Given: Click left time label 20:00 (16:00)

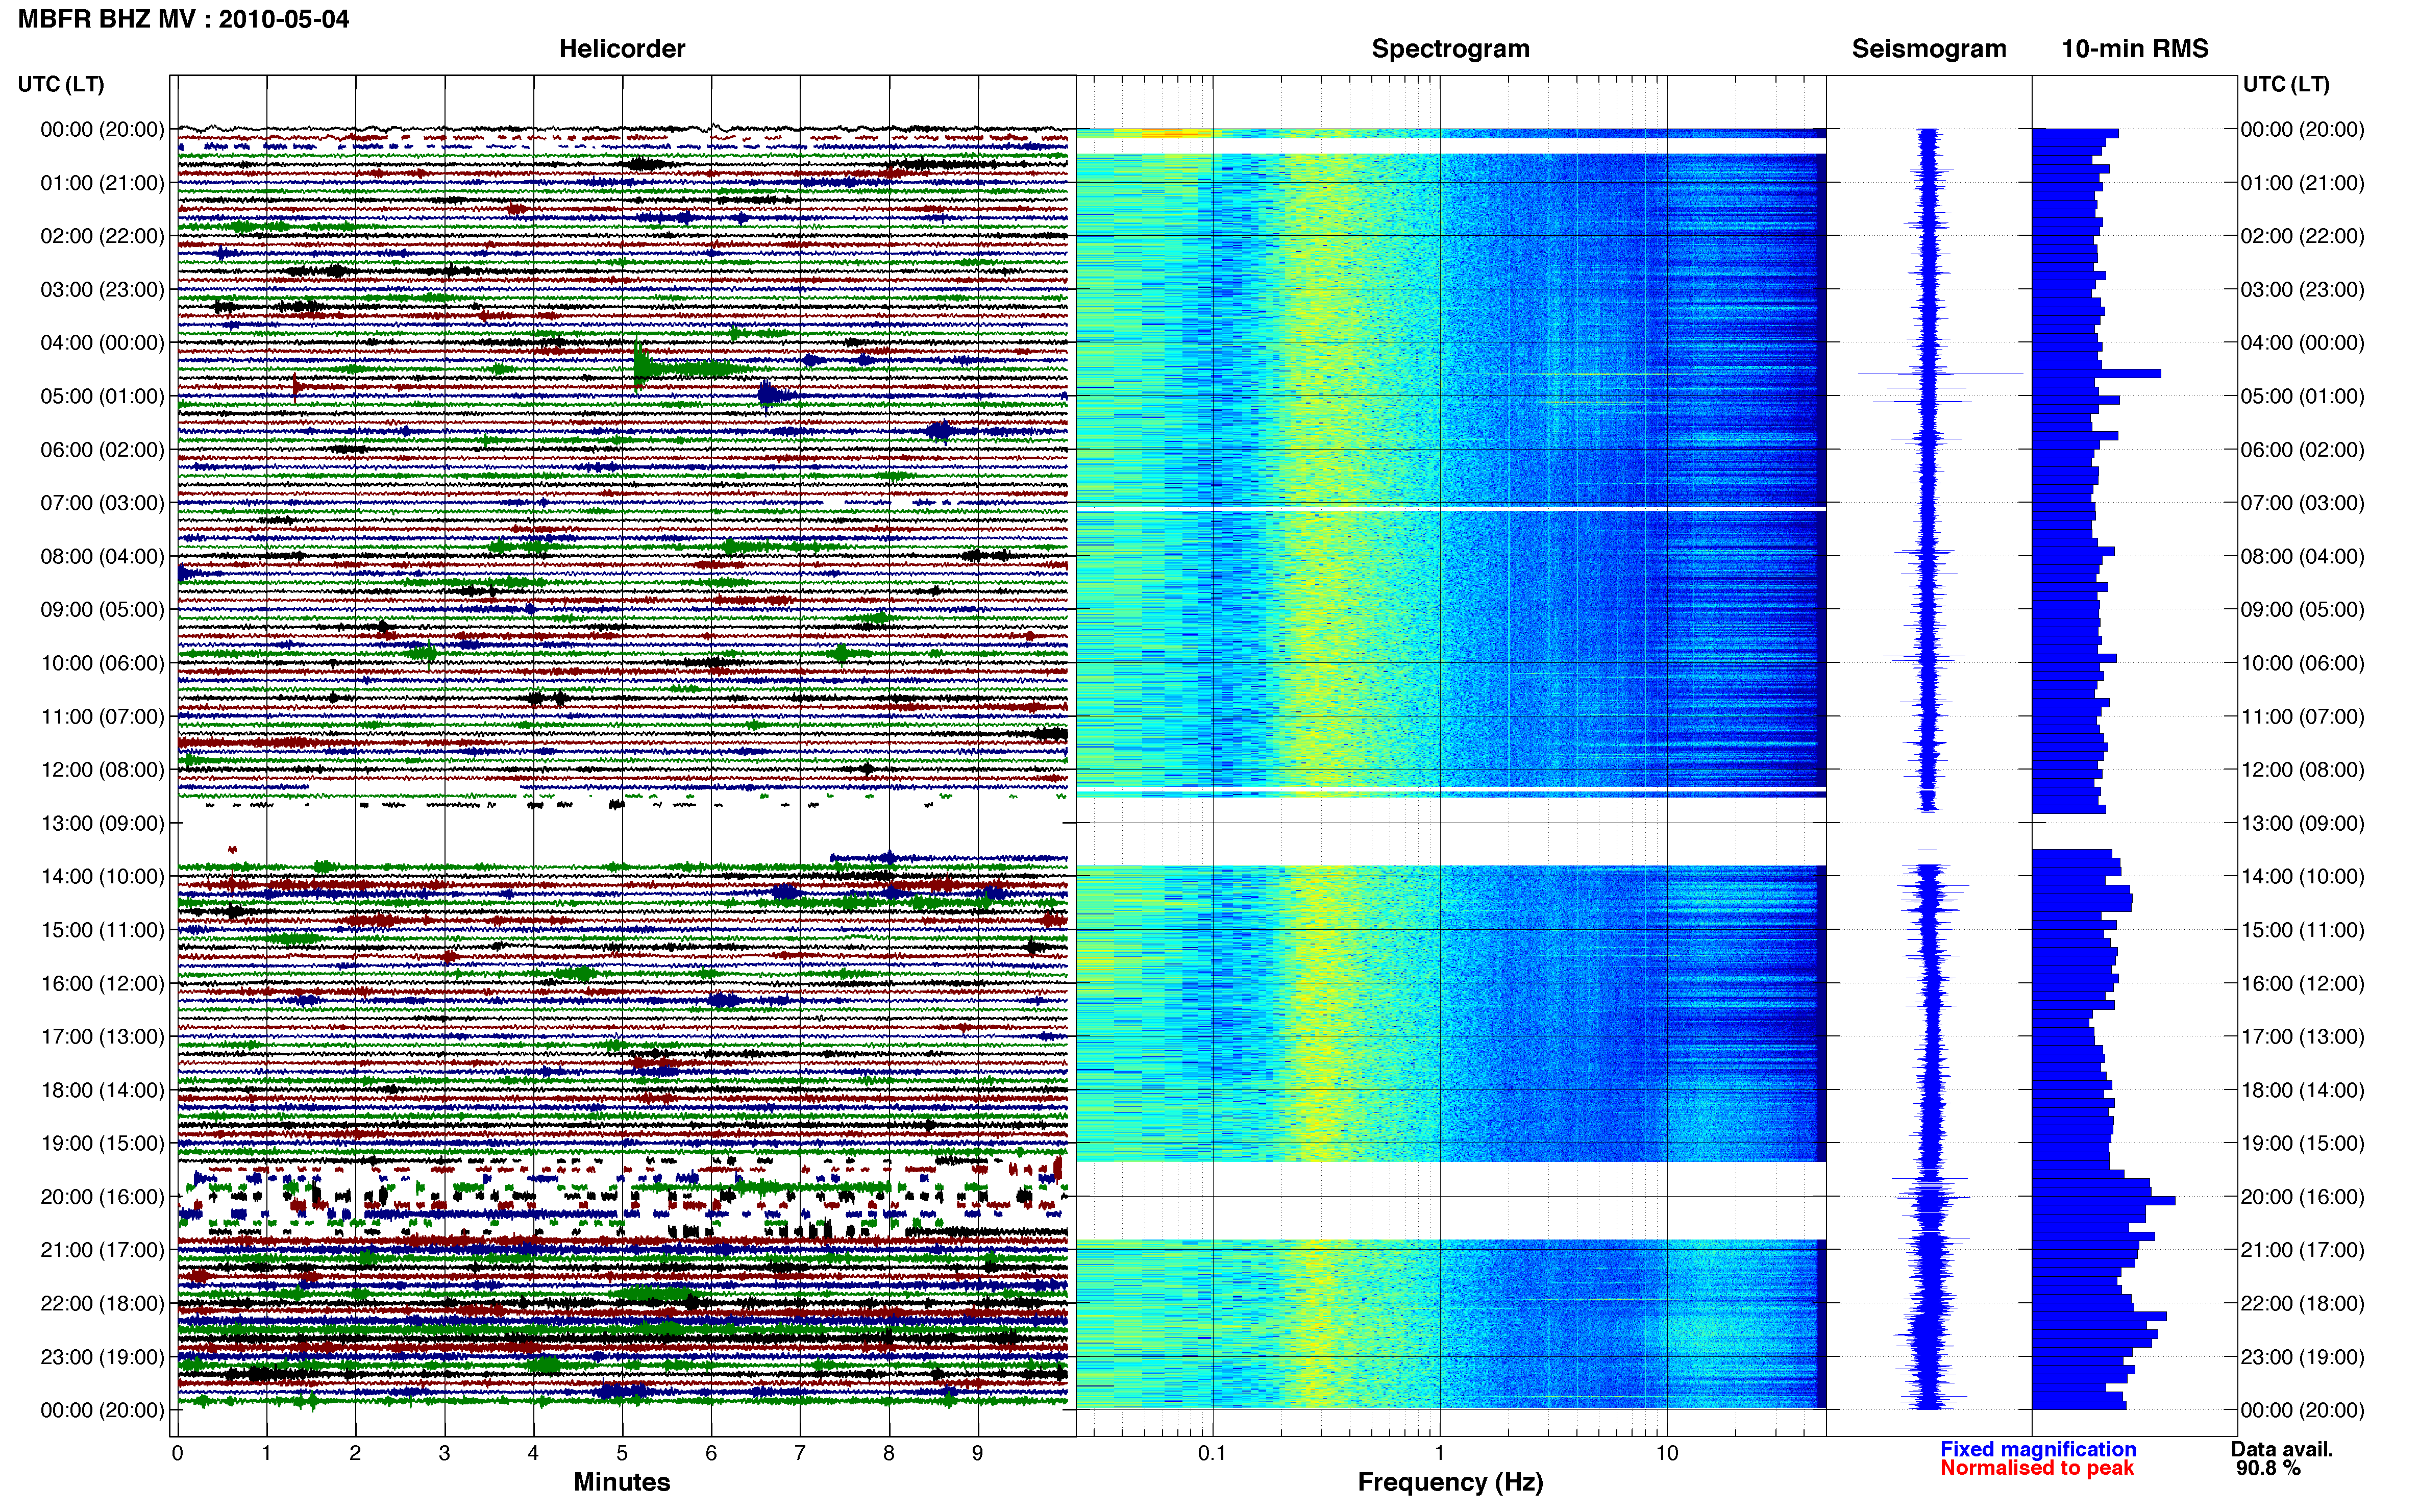Looking at the screenshot, I should point(102,1197).
